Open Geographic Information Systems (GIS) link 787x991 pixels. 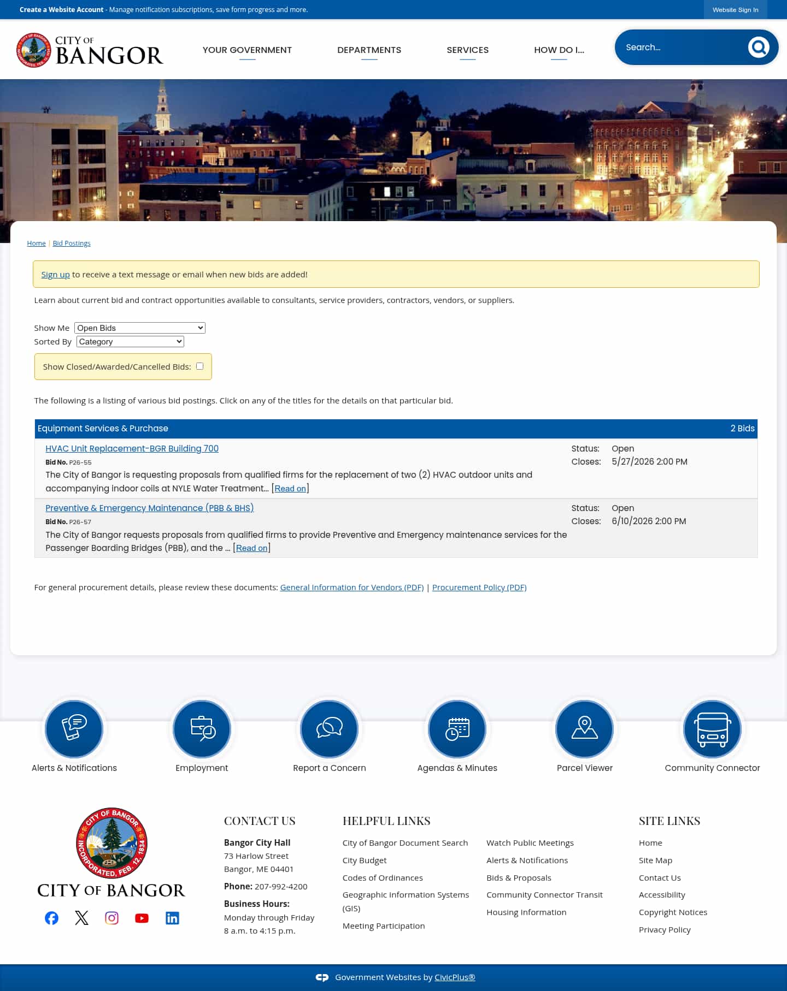pos(406,901)
